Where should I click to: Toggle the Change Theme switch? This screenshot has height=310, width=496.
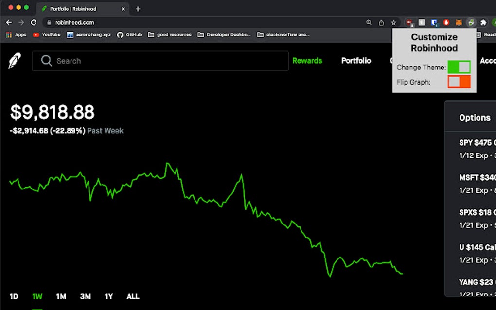(459, 67)
